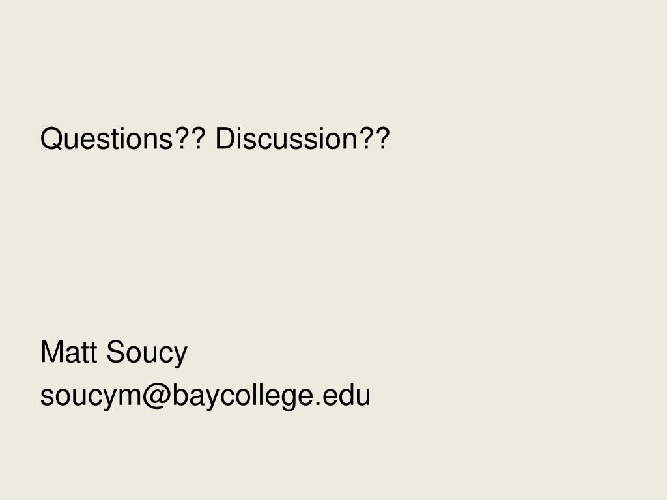The height and width of the screenshot is (500, 667).
Task: Click the word "Discussion??" in the heading
Action: [302, 139]
